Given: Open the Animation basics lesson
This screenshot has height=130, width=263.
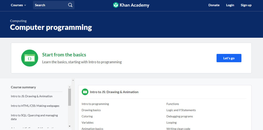Looking at the screenshot, I should [92, 129].
